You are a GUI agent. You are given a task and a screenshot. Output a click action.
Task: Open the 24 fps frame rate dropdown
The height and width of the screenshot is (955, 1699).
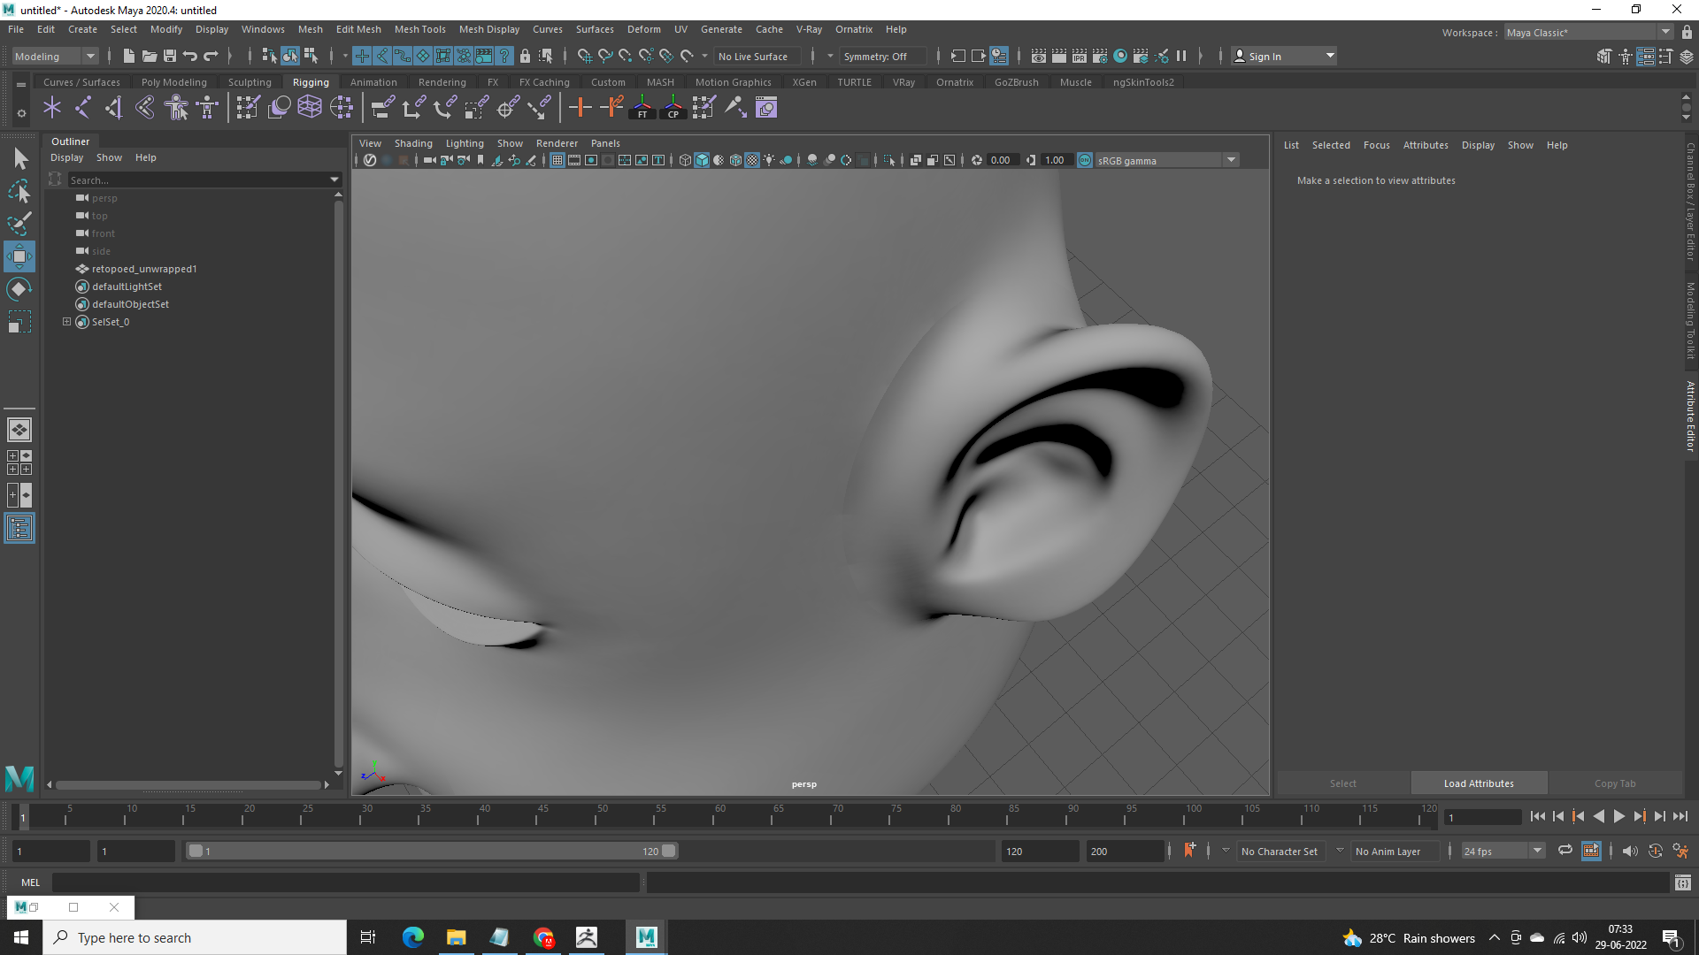pos(1503,851)
